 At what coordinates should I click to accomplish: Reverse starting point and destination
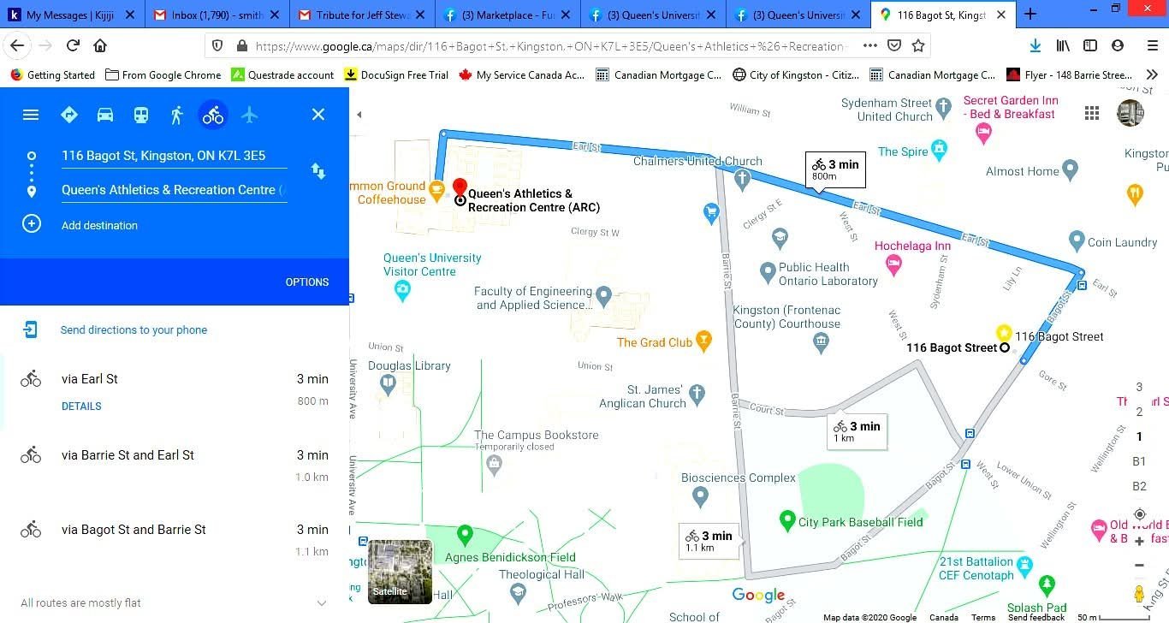(318, 171)
